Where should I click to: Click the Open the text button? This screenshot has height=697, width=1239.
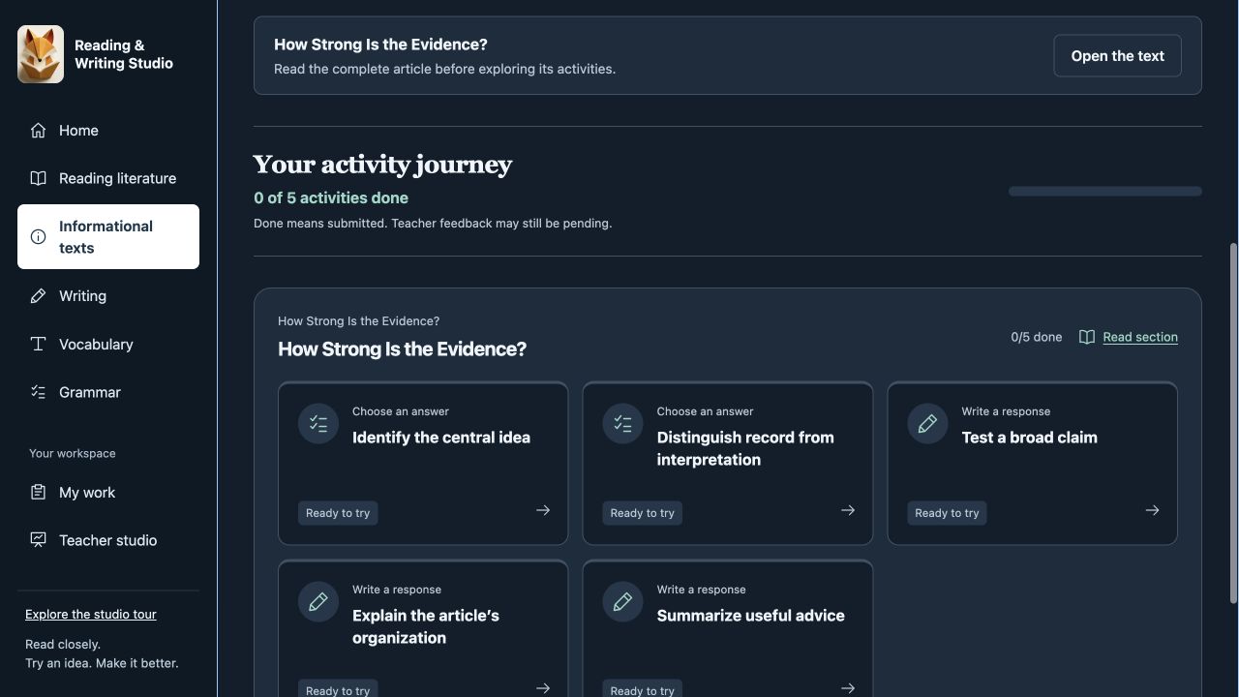pos(1117,56)
